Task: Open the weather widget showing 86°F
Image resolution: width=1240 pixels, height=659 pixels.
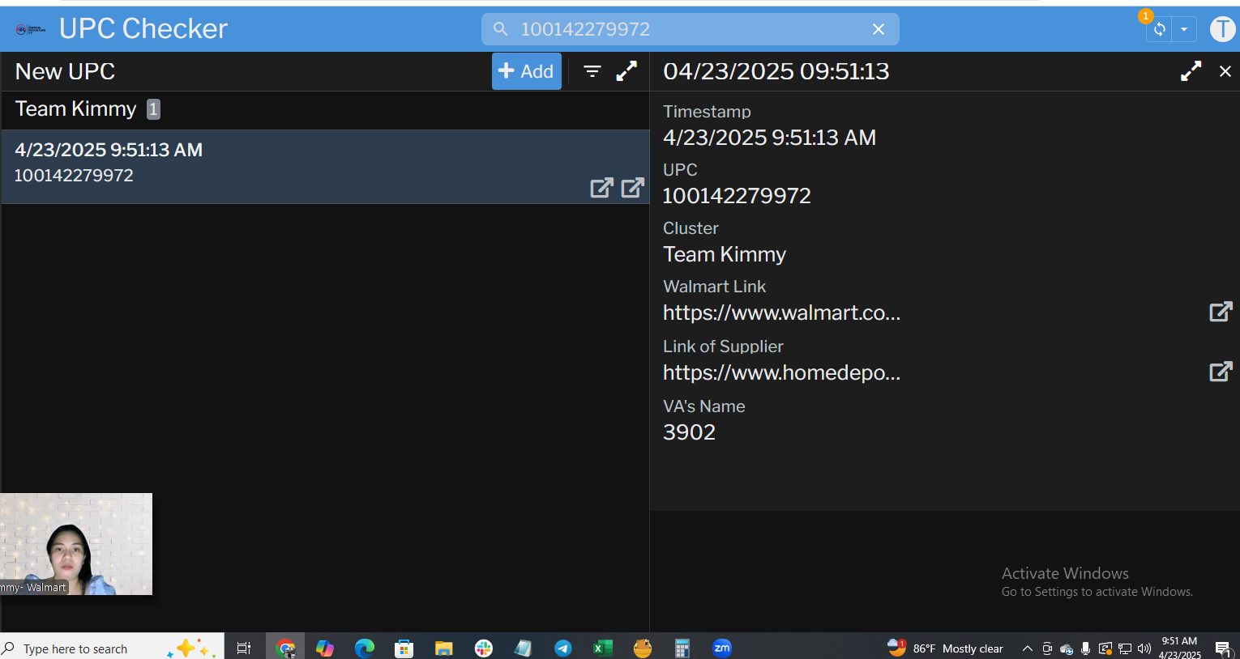Action: 946,648
